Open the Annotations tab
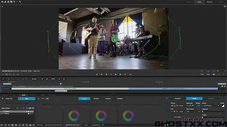The height and width of the screenshot is (127, 227). pyautogui.click(x=211, y=99)
